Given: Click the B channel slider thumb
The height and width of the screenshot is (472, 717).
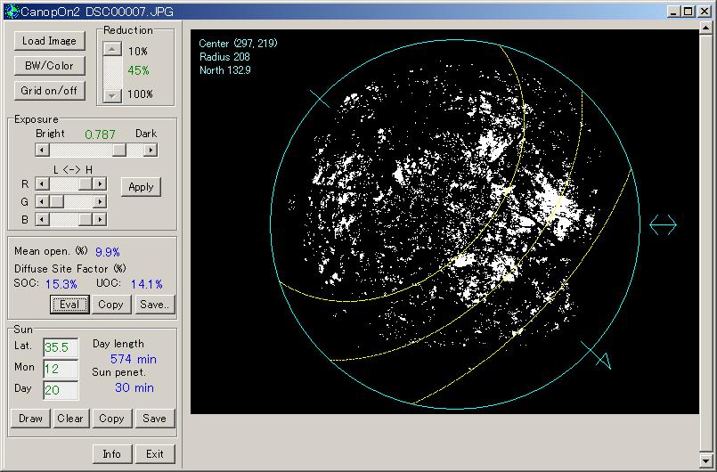Looking at the screenshot, I should [x=86, y=220].
